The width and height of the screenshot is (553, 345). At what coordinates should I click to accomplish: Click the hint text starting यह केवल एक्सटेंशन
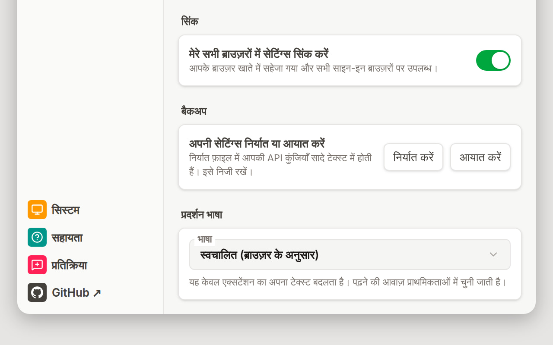click(x=348, y=282)
